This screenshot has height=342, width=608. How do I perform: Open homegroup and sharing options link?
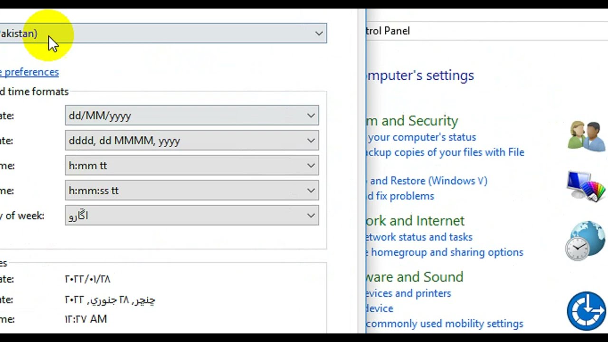pos(446,252)
